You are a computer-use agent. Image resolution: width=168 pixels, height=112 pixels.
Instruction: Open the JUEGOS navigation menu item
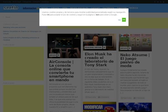[55, 8]
